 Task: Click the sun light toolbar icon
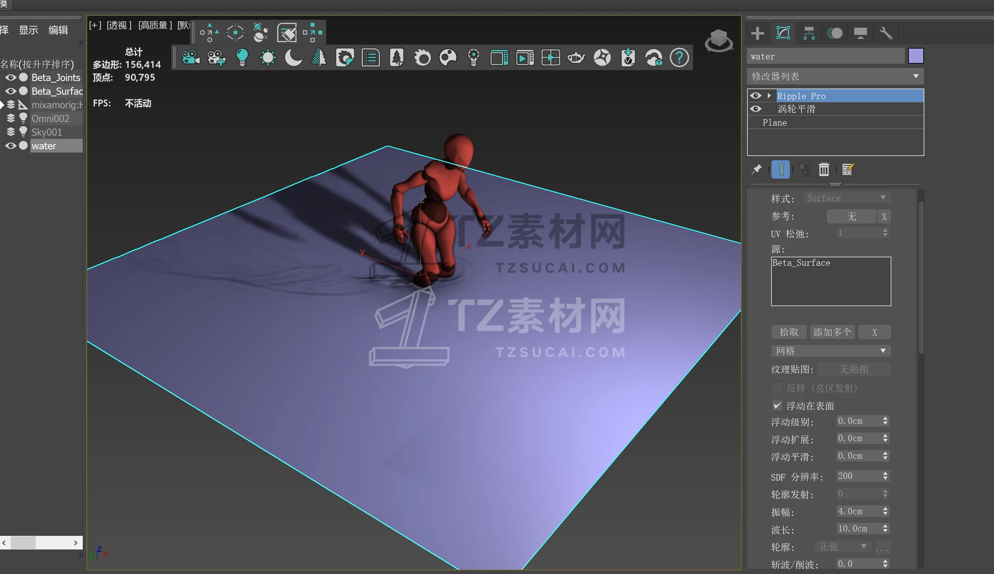click(268, 58)
